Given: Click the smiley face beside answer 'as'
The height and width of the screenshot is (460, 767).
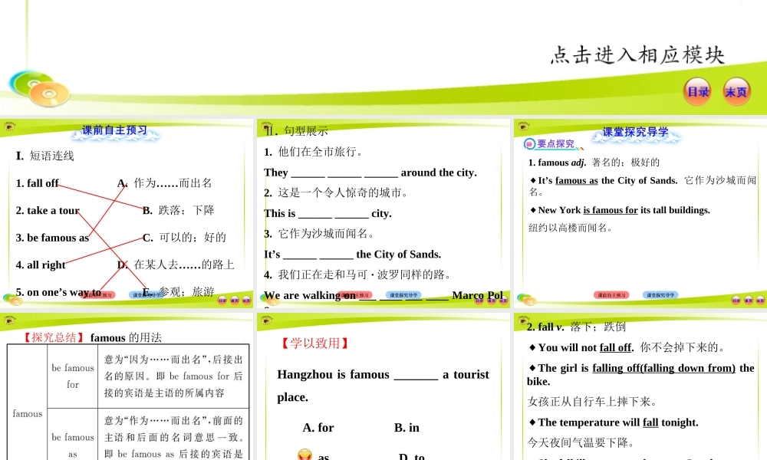Looking at the screenshot, I should 304,455.
